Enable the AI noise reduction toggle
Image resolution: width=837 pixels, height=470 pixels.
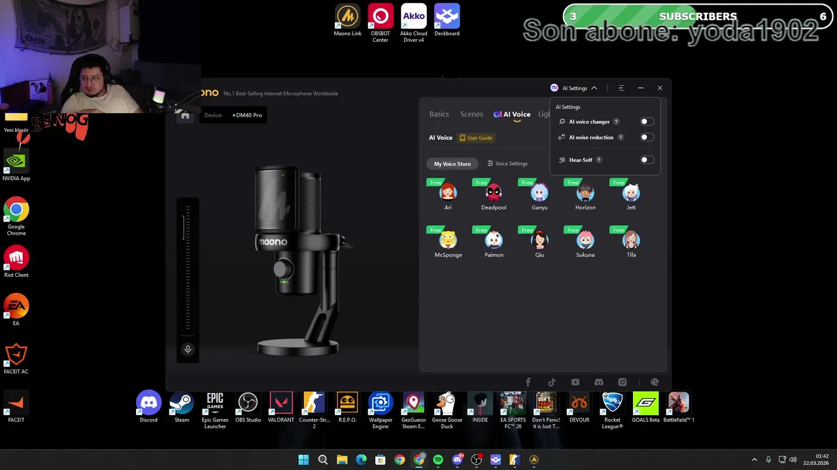point(646,137)
